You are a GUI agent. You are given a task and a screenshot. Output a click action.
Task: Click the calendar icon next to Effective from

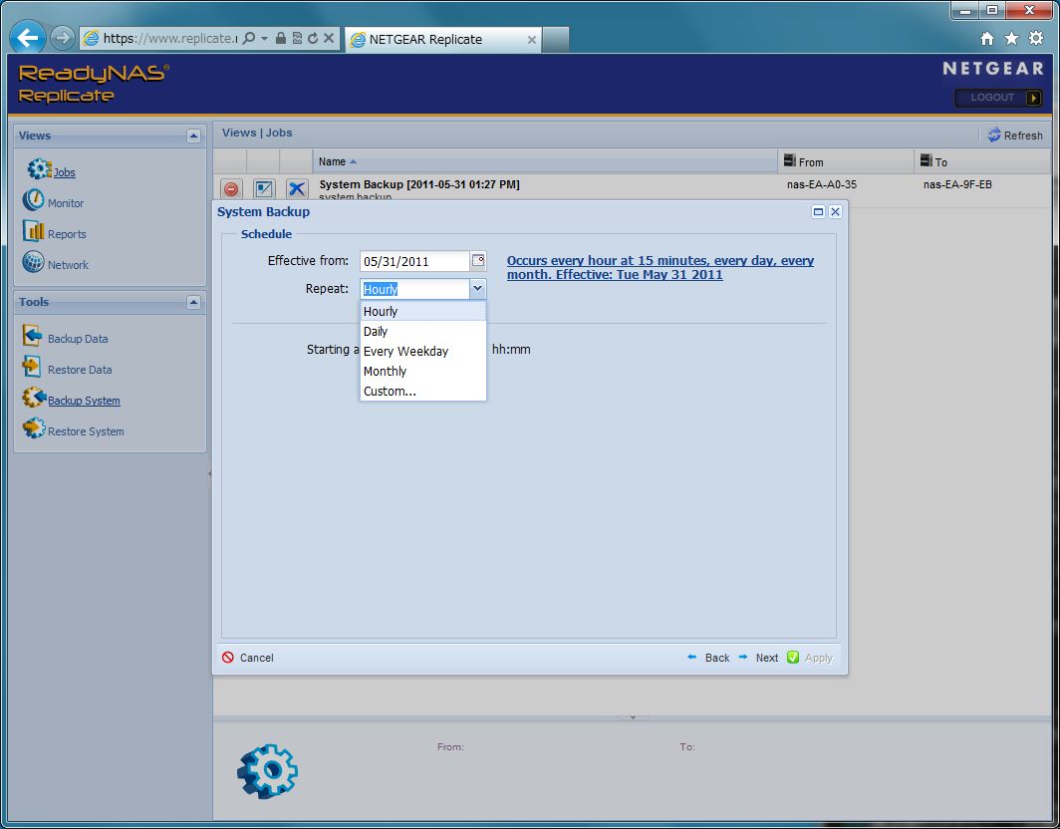coord(478,261)
